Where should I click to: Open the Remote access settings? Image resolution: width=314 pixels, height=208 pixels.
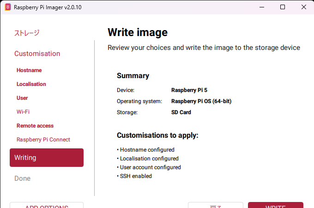point(35,126)
